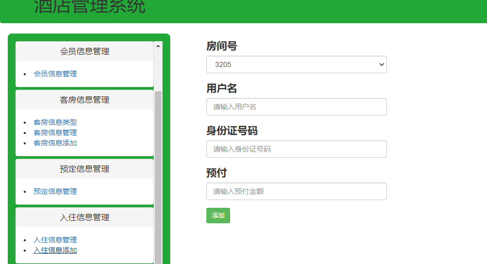Click the 身份证号码 field label
This screenshot has width=487, height=264.
232,130
